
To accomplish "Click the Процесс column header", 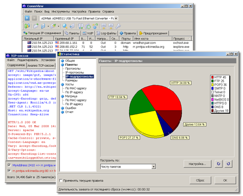I will [x=182, y=38].
